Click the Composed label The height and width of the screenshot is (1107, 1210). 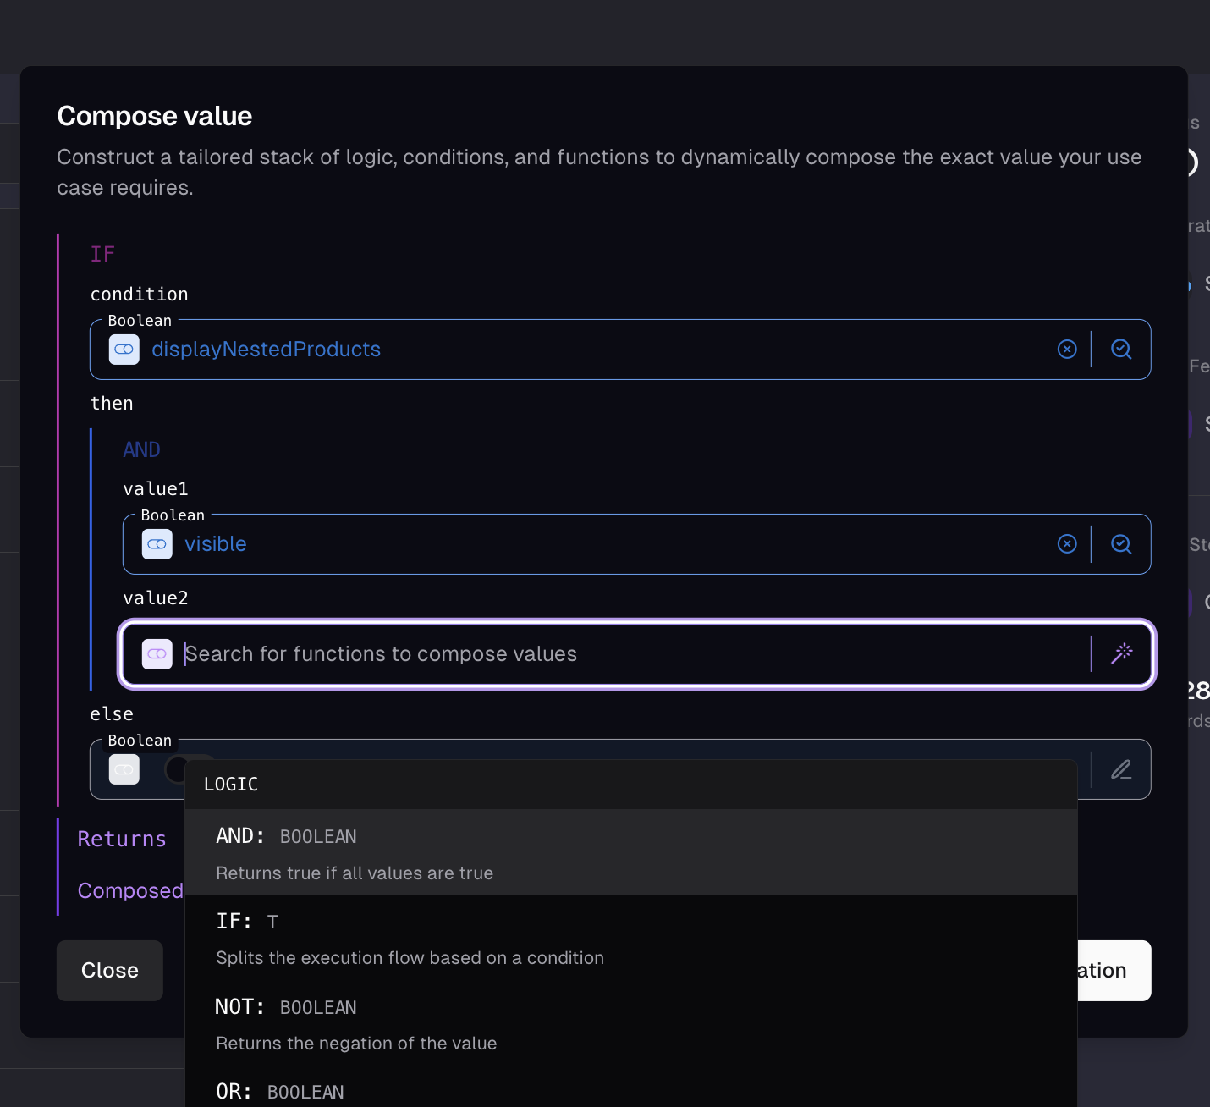click(130, 890)
